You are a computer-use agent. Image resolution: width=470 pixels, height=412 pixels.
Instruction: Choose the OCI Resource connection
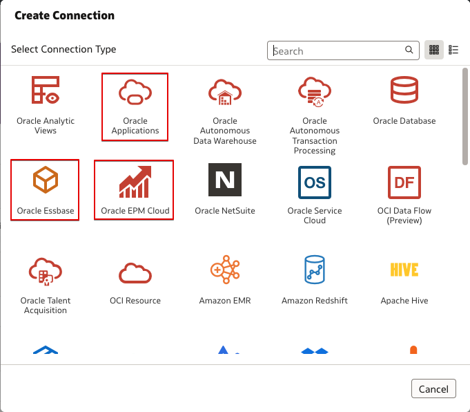[135, 280]
